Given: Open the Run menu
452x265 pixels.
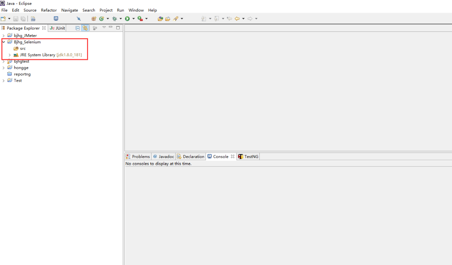Looking at the screenshot, I should 121,10.
